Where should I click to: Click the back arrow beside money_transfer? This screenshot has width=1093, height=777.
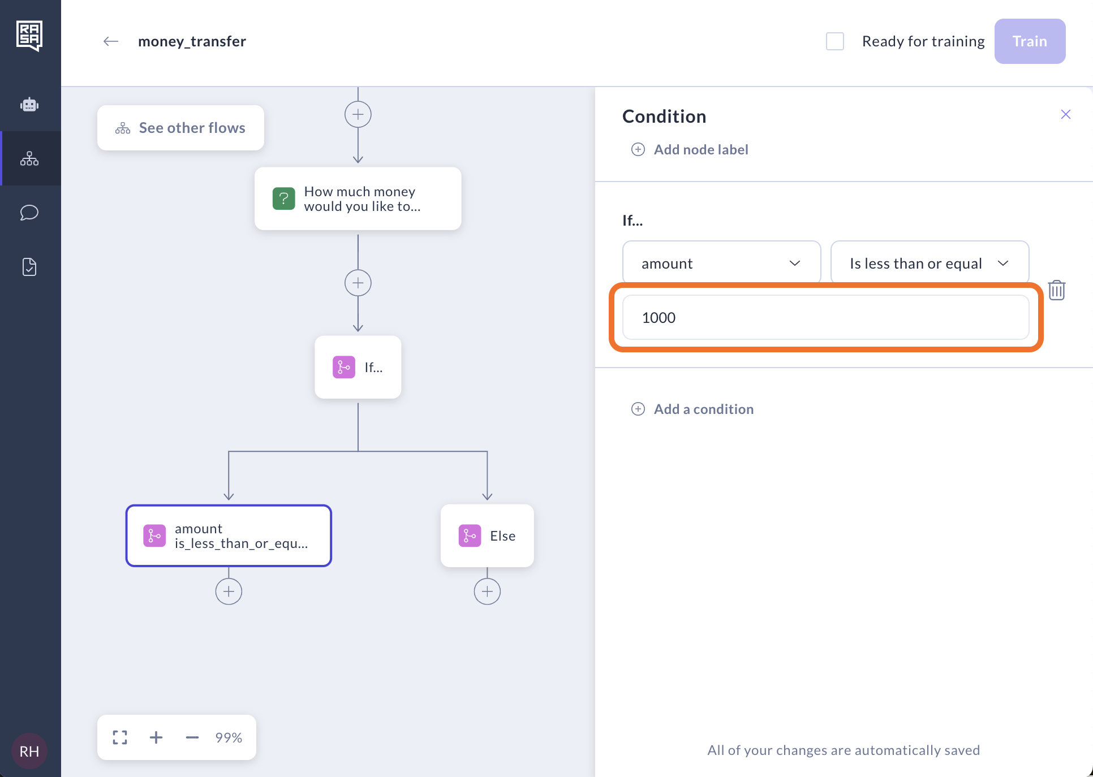tap(111, 41)
